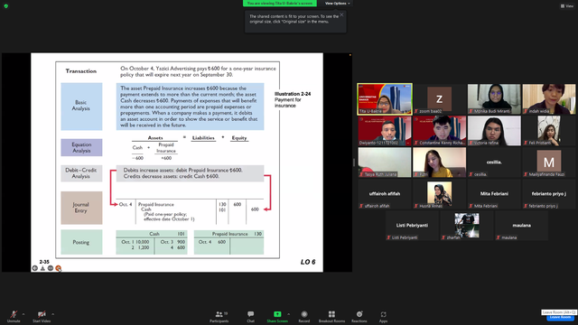Start Video from the bottom toolbar
Viewport: 578px width, 325px height.
(x=42, y=316)
